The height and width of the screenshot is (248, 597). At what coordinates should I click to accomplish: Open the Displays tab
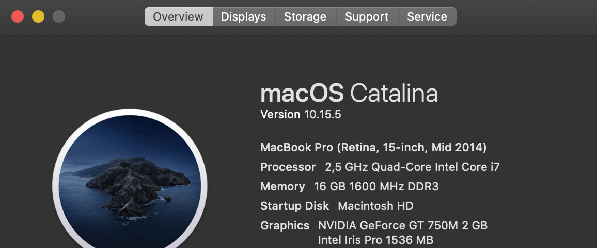click(243, 16)
